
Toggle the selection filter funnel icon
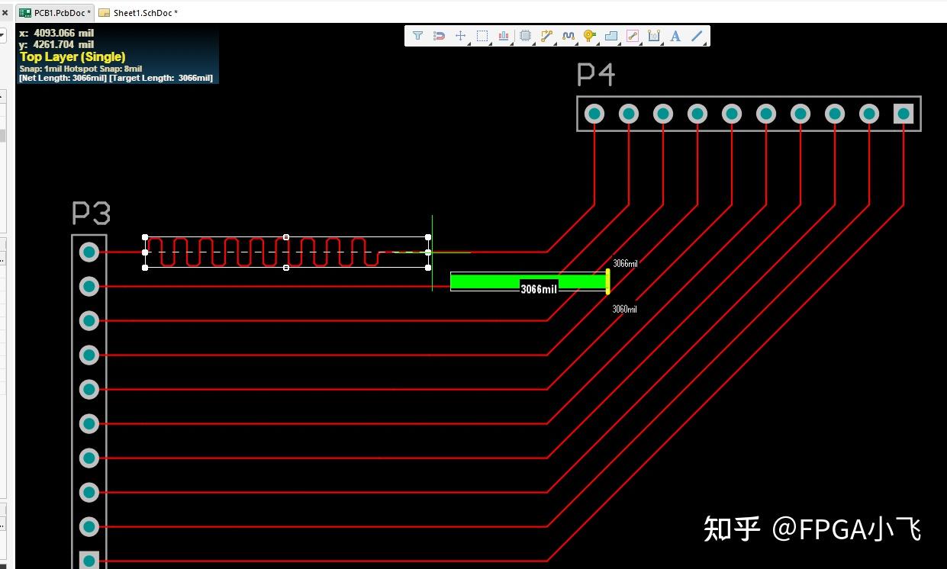tap(417, 35)
